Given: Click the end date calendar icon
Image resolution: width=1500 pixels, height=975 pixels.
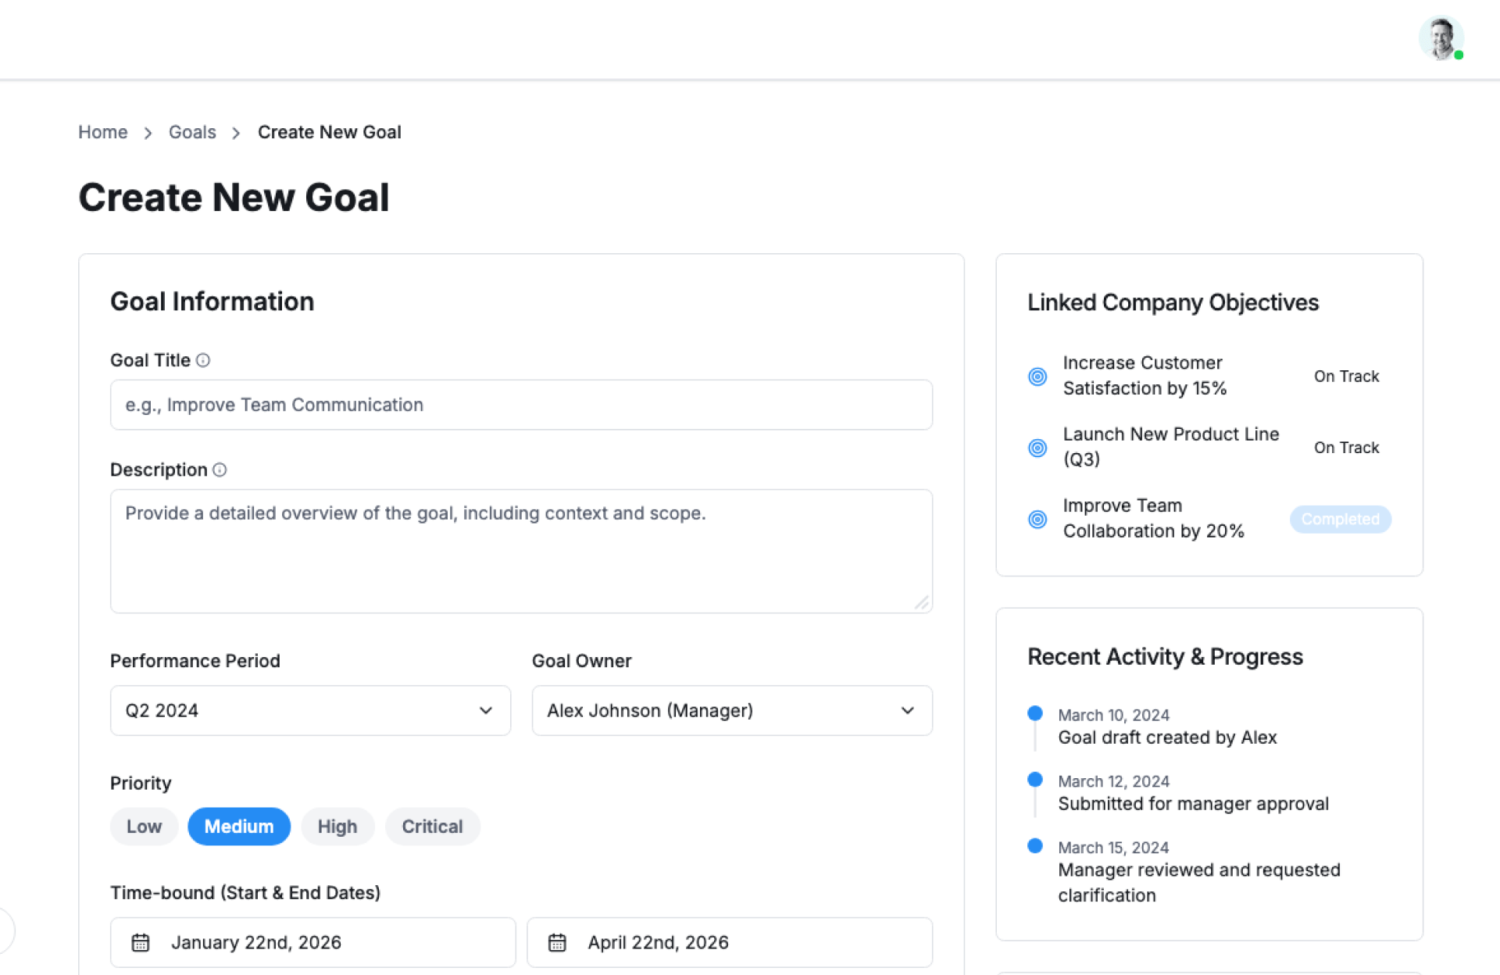Looking at the screenshot, I should pos(557,942).
